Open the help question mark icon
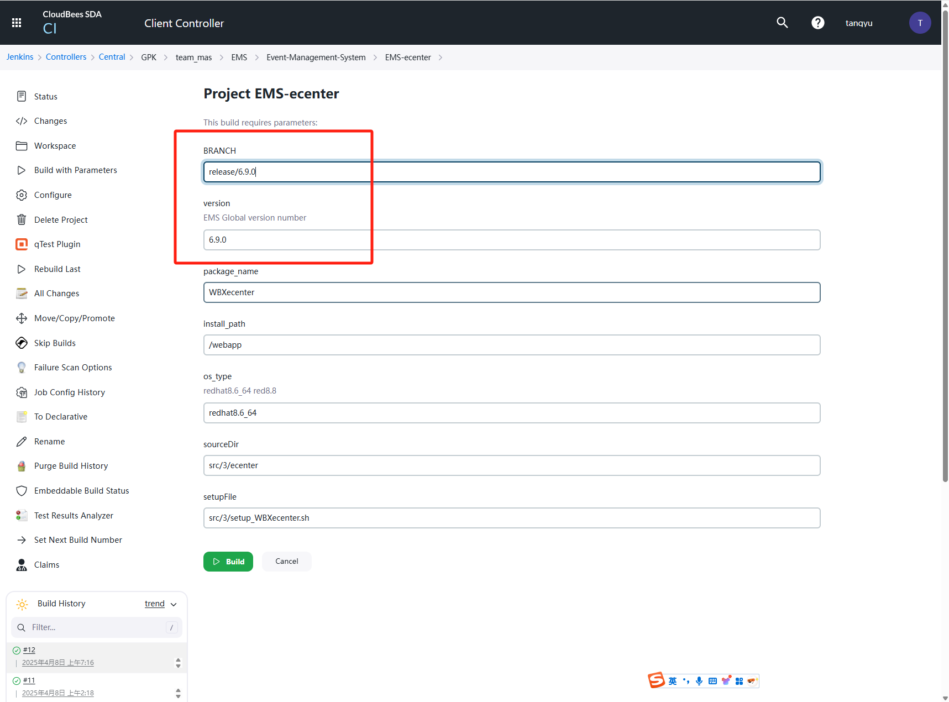 [818, 23]
